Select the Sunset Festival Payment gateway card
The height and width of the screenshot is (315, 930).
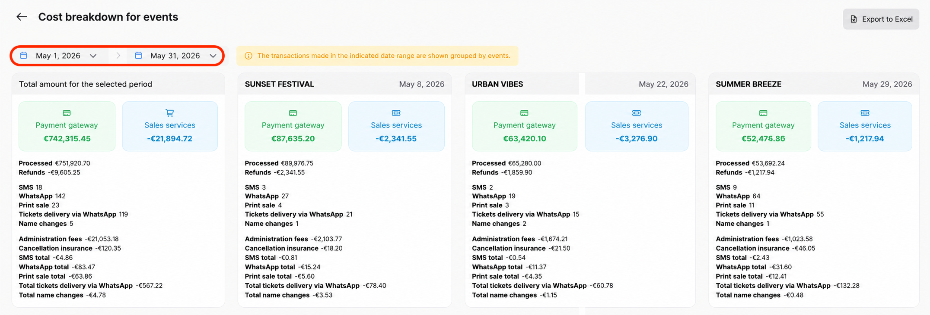293,126
